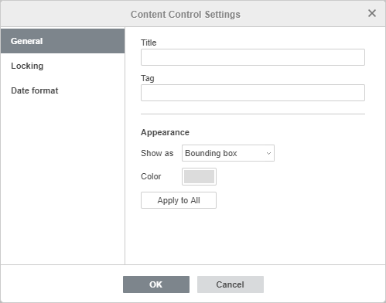Switch to the Locking tab
This screenshot has height=303, width=386.
coord(63,66)
